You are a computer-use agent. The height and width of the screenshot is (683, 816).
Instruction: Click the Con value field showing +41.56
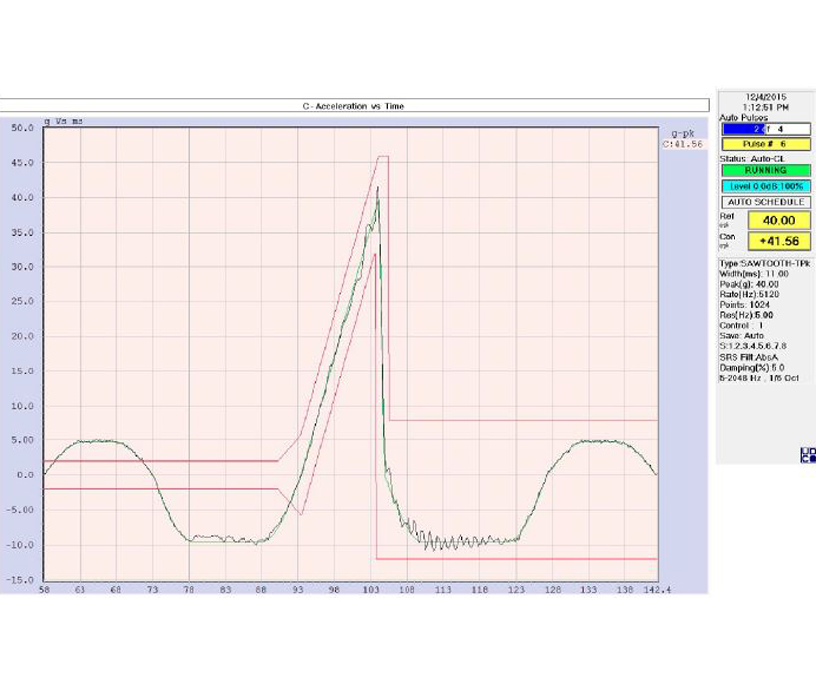point(779,241)
